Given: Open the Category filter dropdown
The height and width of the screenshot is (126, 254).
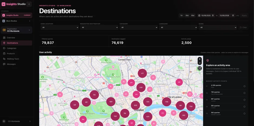Looking at the screenshot, I should coord(139,28).
